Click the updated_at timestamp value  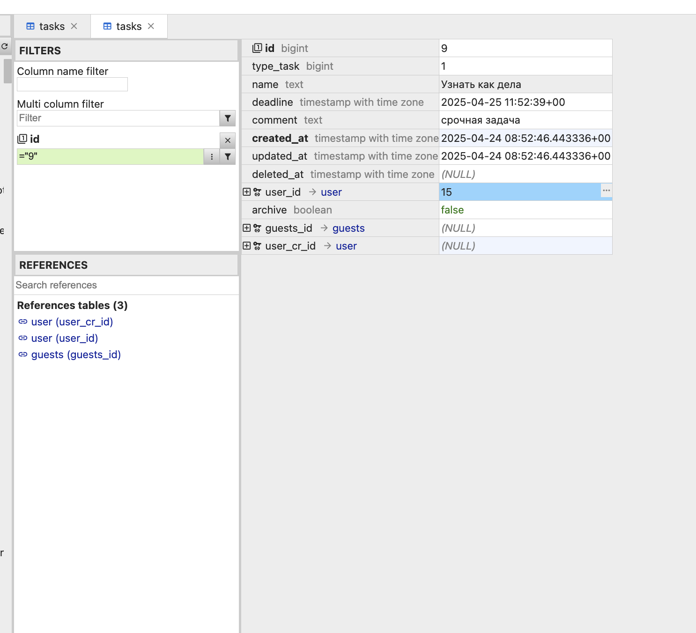point(526,156)
